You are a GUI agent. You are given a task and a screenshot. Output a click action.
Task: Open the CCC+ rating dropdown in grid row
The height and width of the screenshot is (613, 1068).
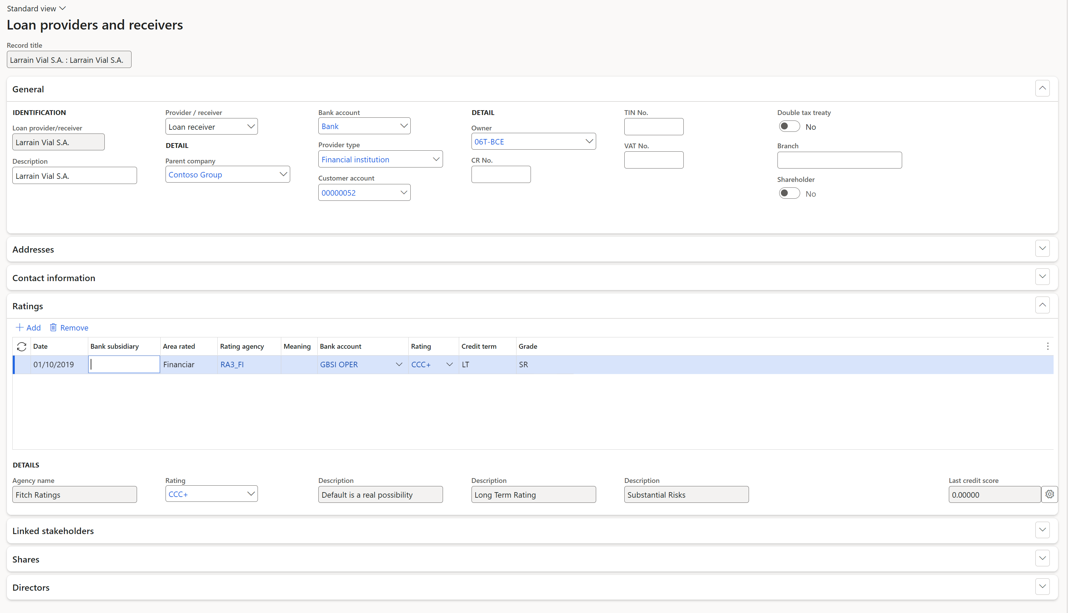click(x=450, y=365)
